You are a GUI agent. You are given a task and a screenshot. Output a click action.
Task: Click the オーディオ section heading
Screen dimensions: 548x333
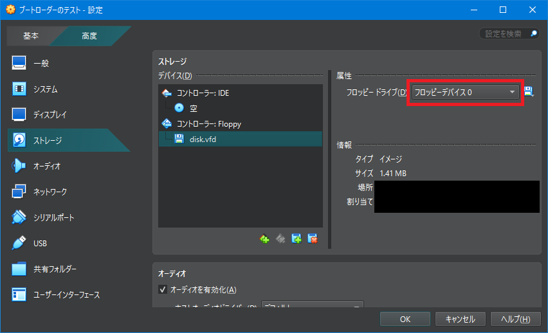click(172, 274)
